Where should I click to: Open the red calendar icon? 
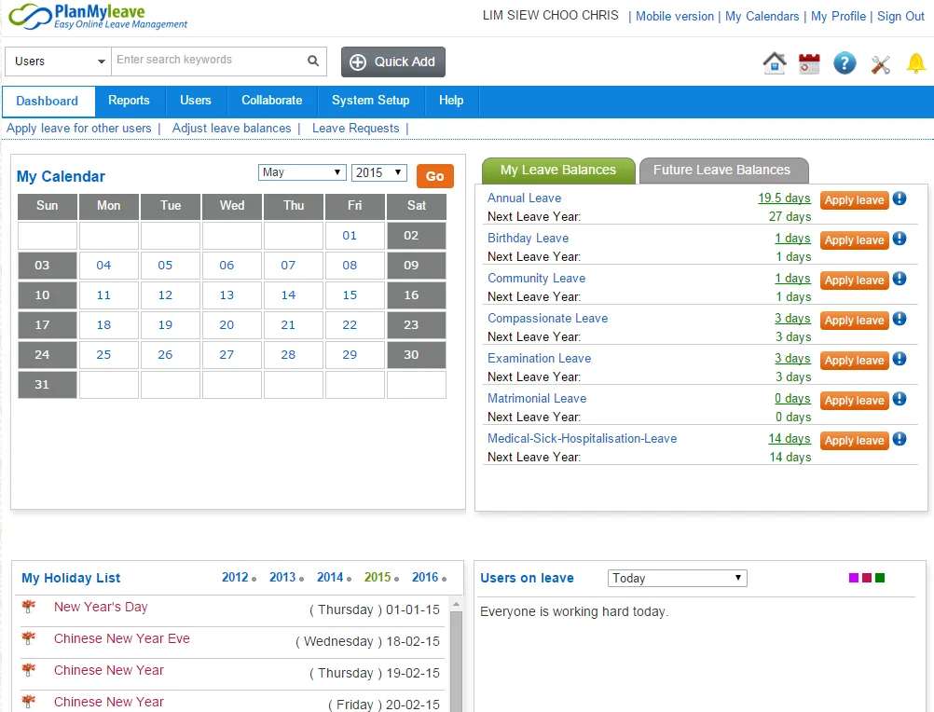(809, 63)
